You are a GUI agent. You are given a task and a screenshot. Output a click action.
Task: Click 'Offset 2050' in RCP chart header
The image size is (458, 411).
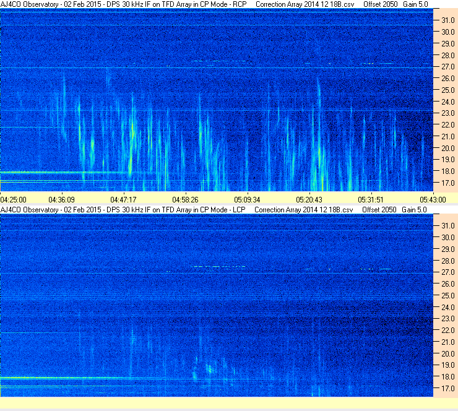tap(380, 4)
